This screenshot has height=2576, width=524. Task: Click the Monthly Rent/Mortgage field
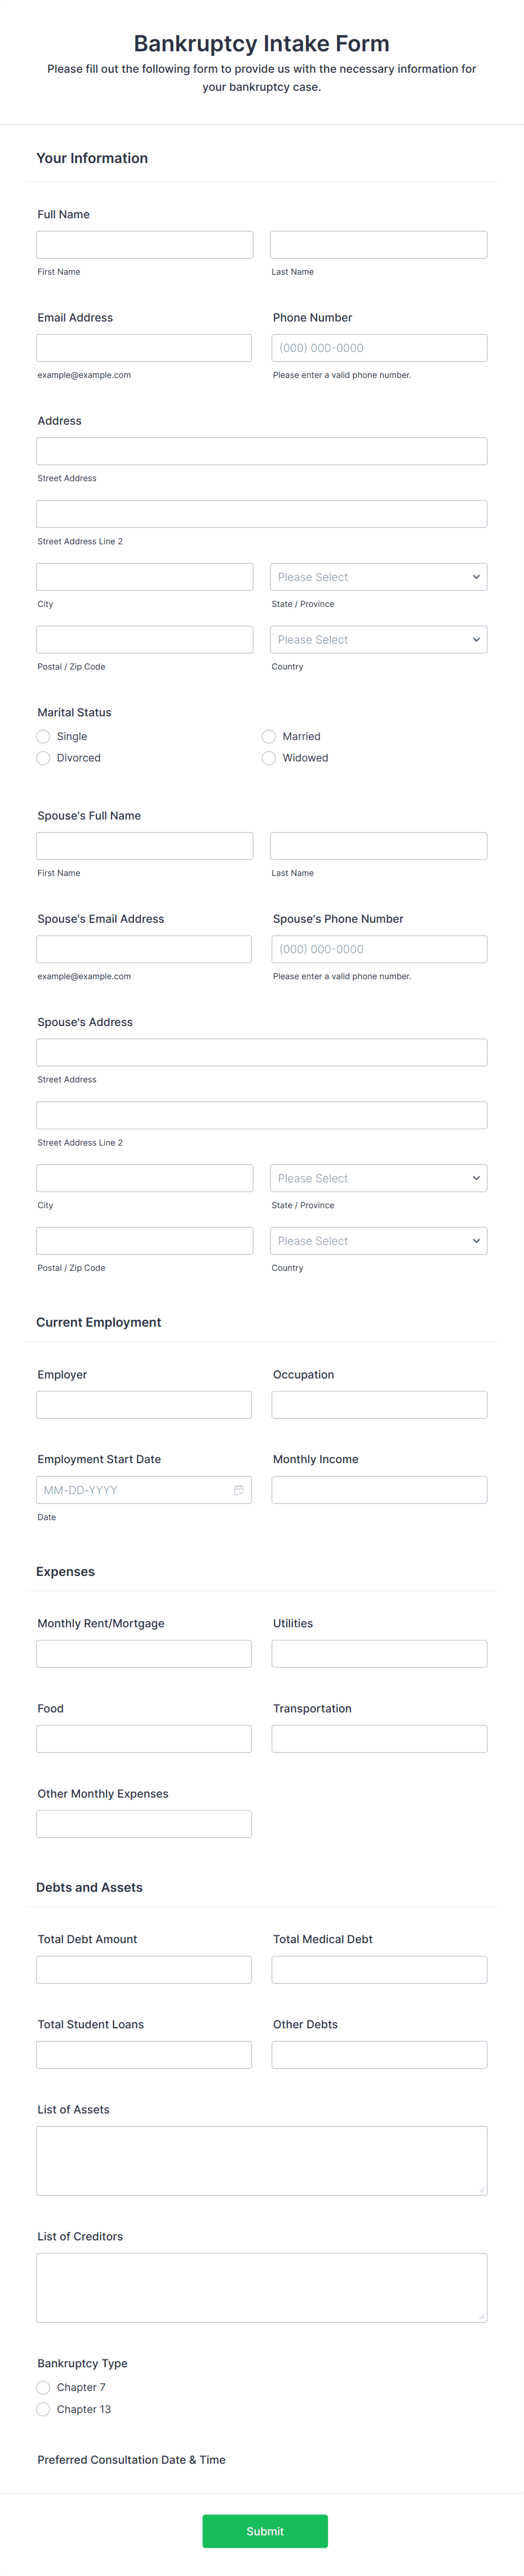point(144,1653)
